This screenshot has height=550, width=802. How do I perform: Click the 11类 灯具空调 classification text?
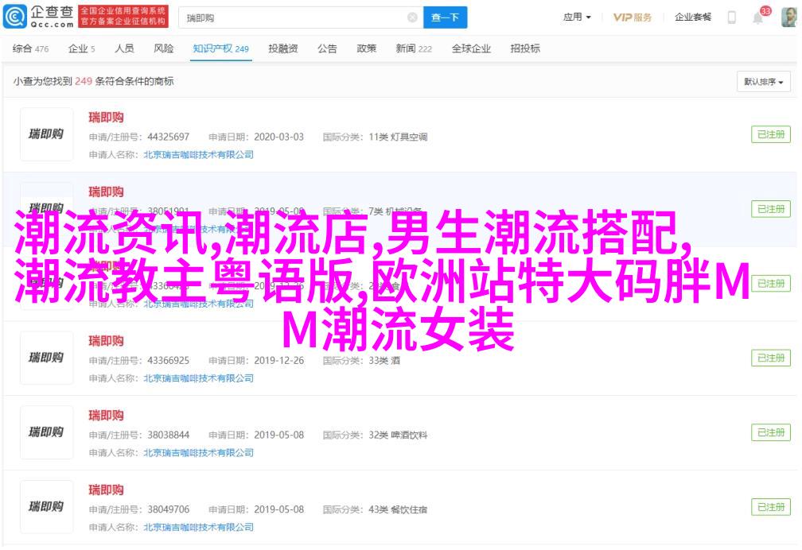[398, 137]
